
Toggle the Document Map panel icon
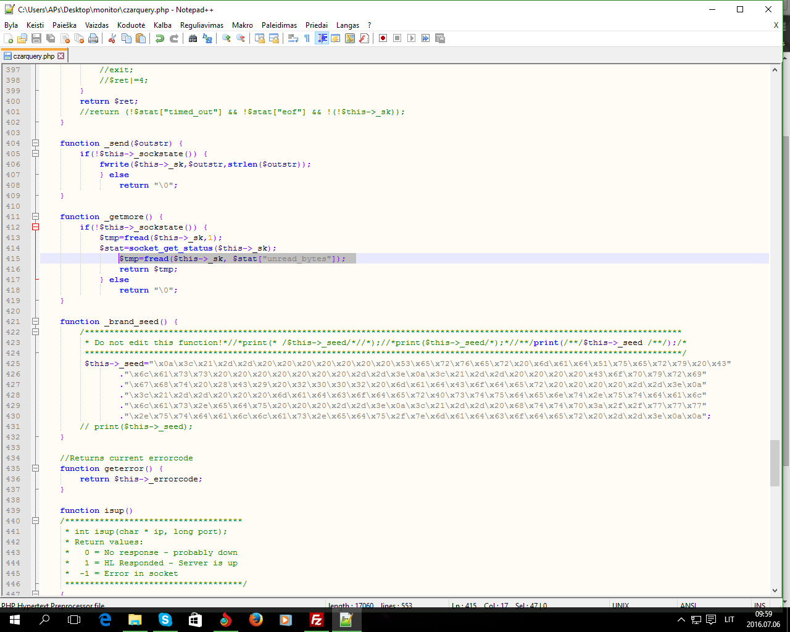[x=350, y=38]
